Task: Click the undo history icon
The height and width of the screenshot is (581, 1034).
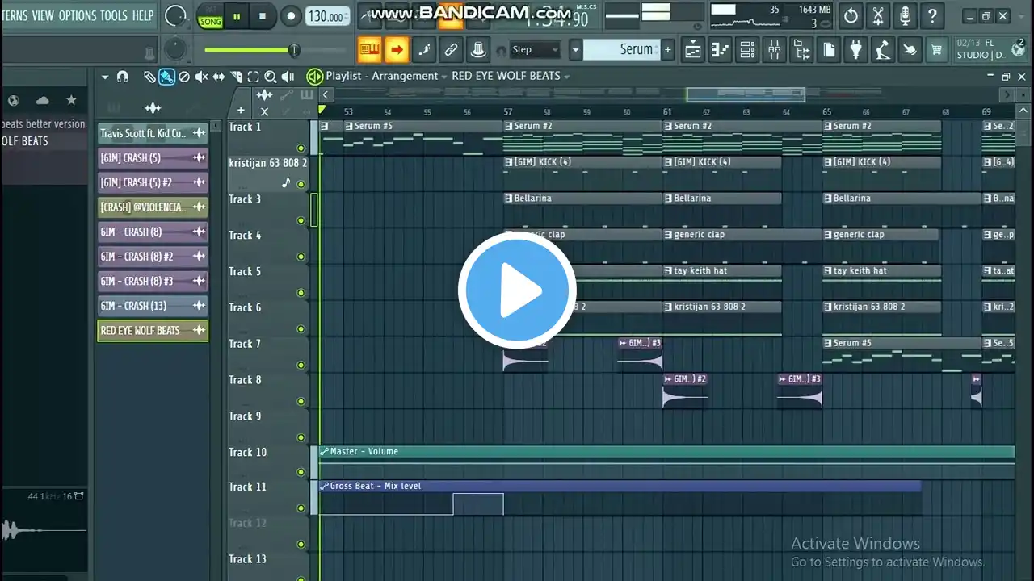Action: tap(851, 15)
